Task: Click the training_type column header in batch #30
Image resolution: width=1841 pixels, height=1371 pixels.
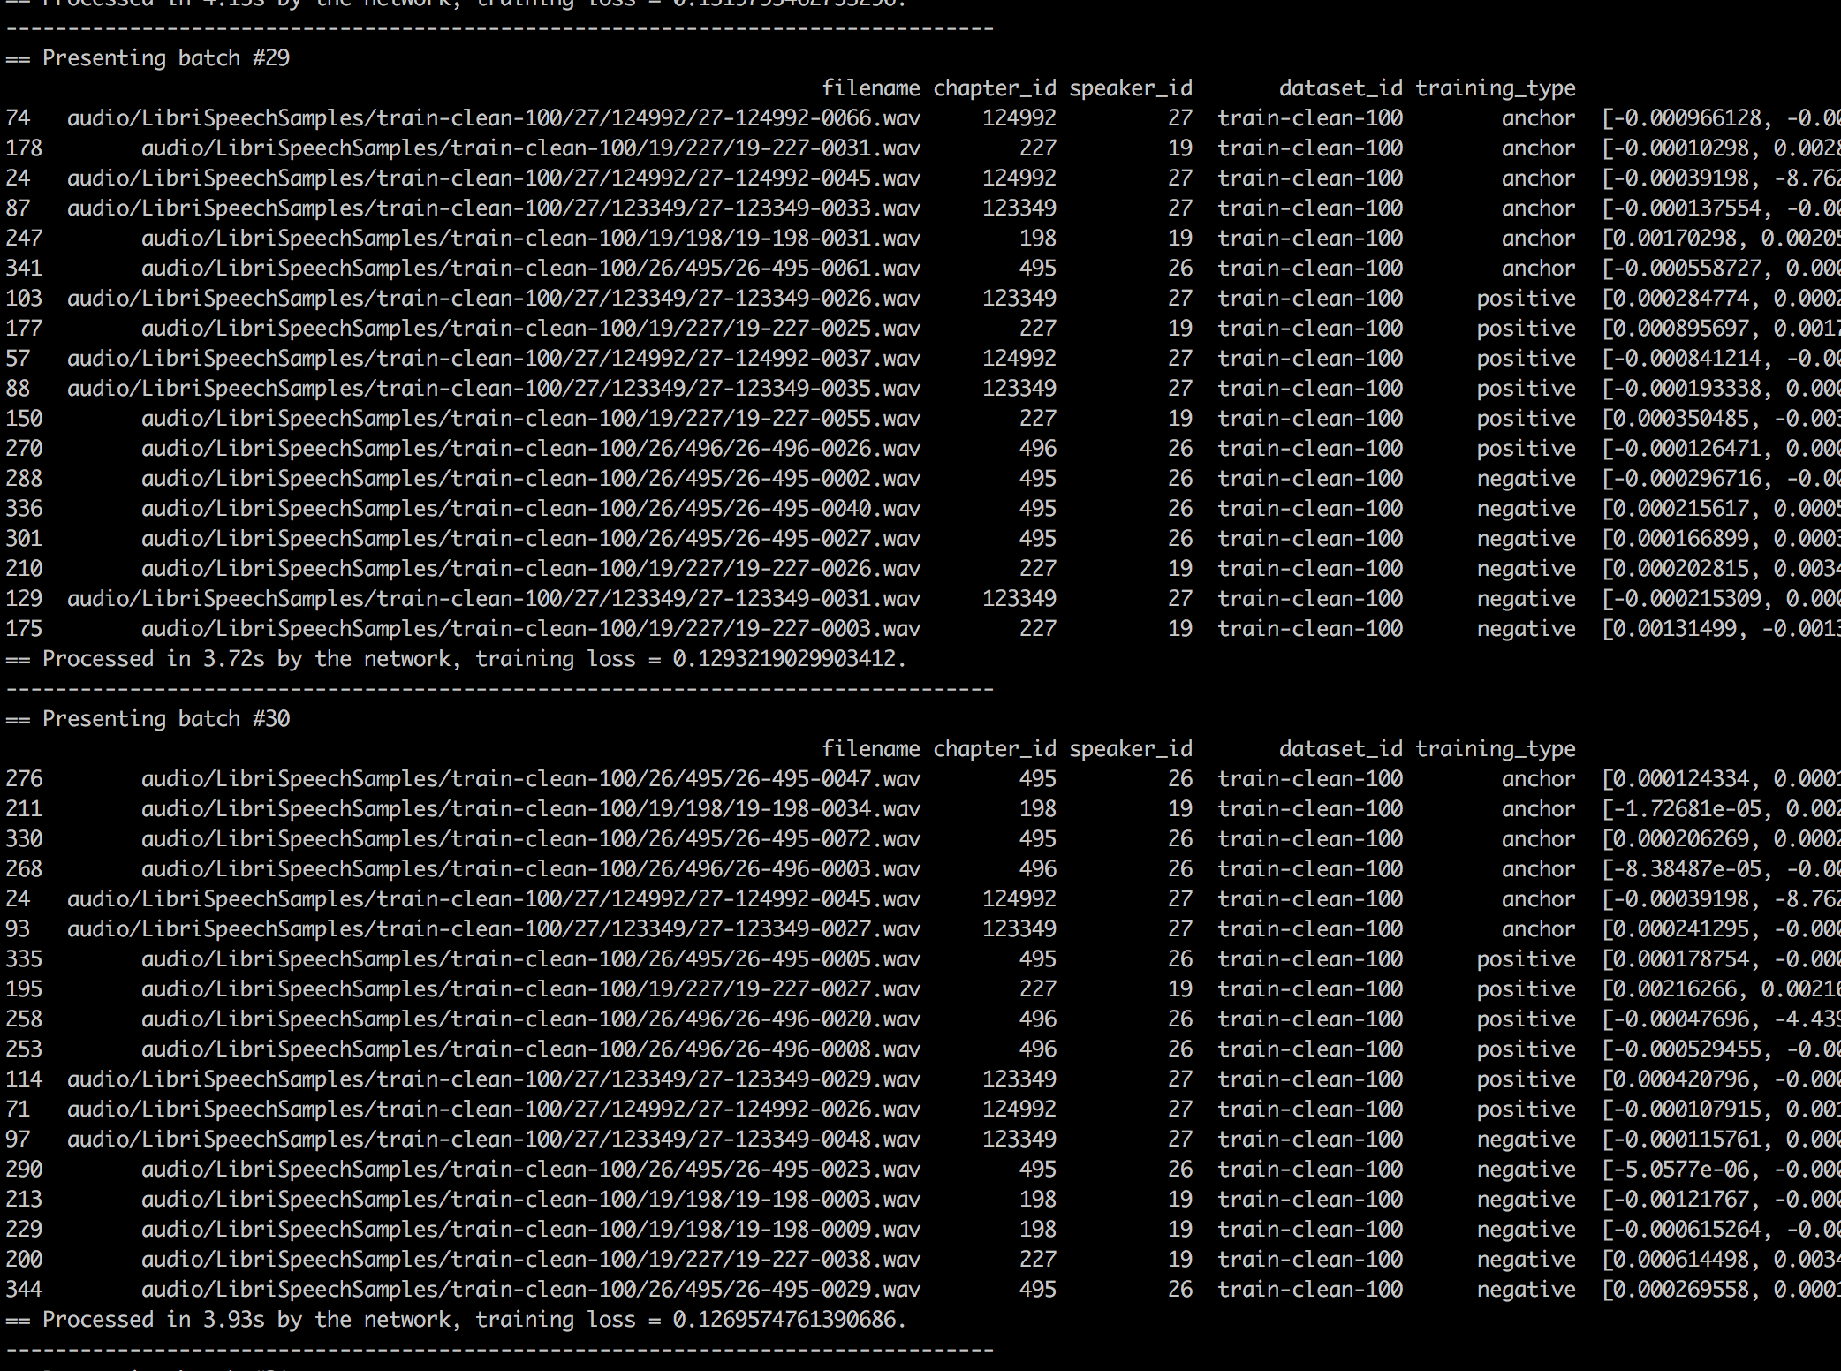Action: [x=1495, y=749]
